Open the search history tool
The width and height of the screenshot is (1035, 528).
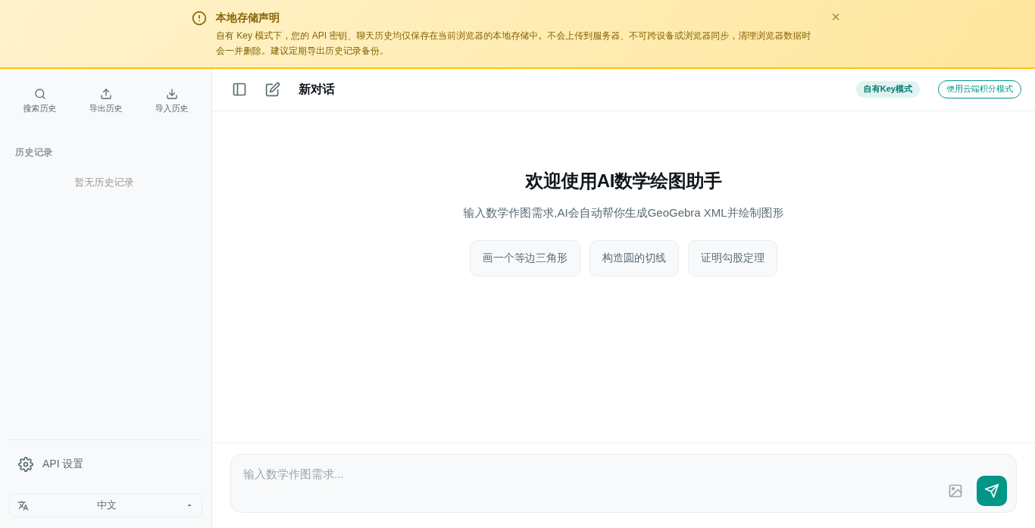39,101
